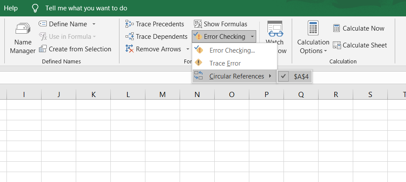
Task: Click the Calculate Now icon
Action: coord(336,28)
